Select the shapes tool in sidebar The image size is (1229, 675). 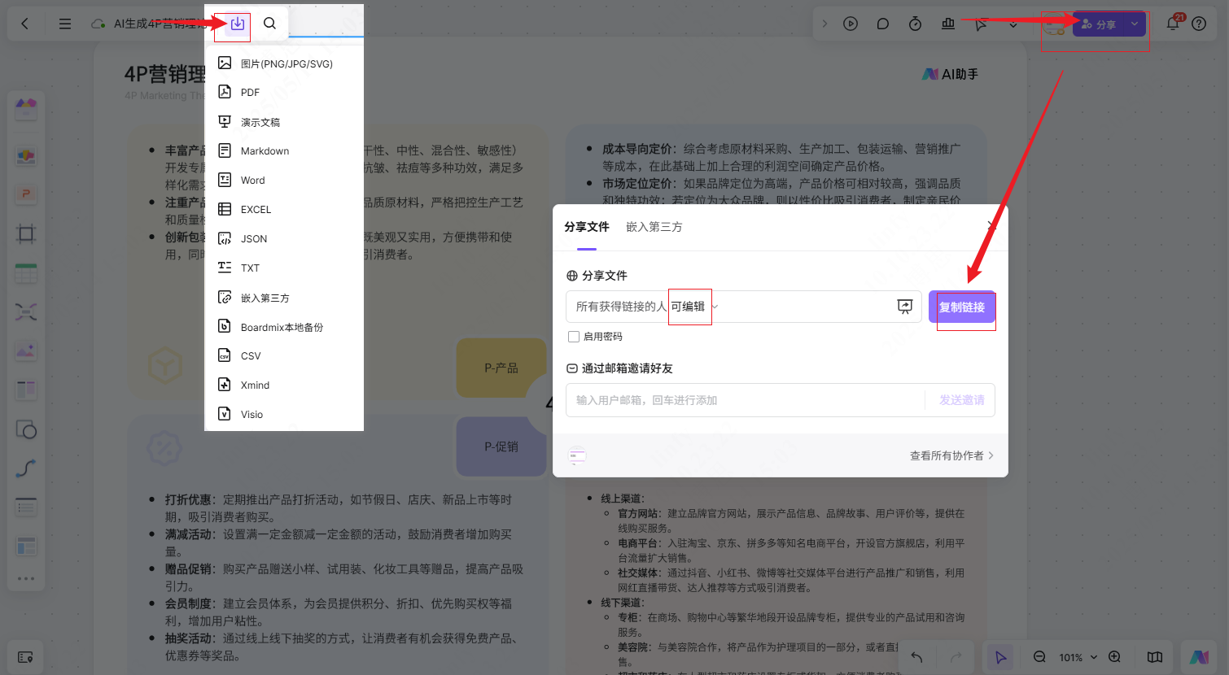[26, 429]
